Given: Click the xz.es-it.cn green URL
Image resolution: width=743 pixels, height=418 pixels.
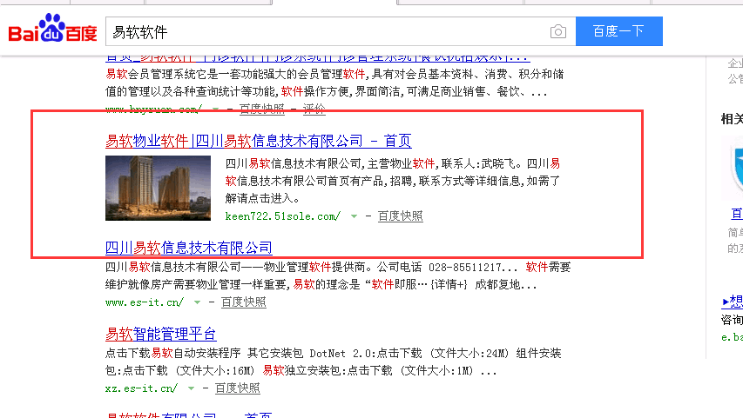Looking at the screenshot, I should coord(141,388).
